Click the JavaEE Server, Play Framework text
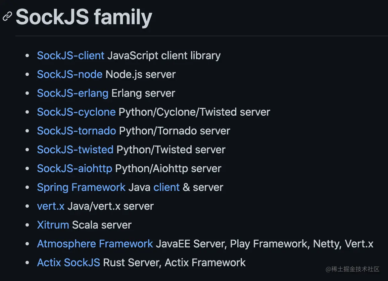The height and width of the screenshot is (281, 388). click(233, 244)
